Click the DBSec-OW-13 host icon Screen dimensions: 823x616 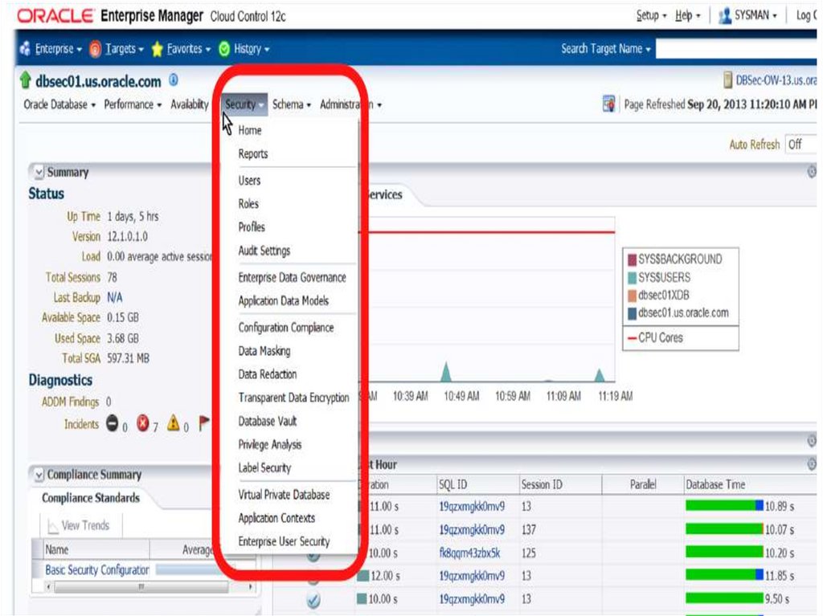[x=727, y=80]
